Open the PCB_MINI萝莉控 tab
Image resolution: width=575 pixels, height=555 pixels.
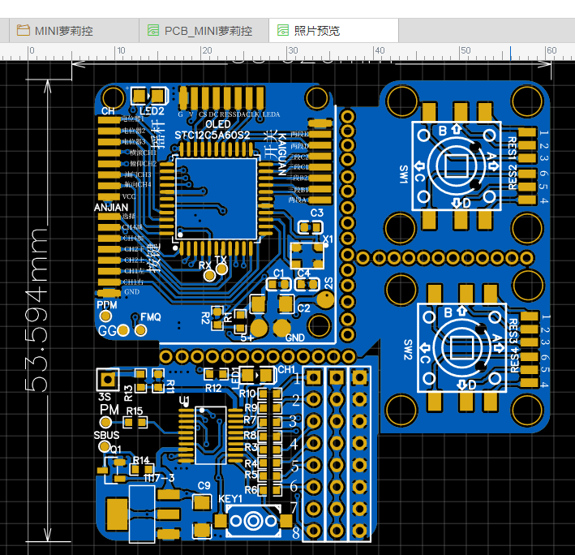pos(208,31)
